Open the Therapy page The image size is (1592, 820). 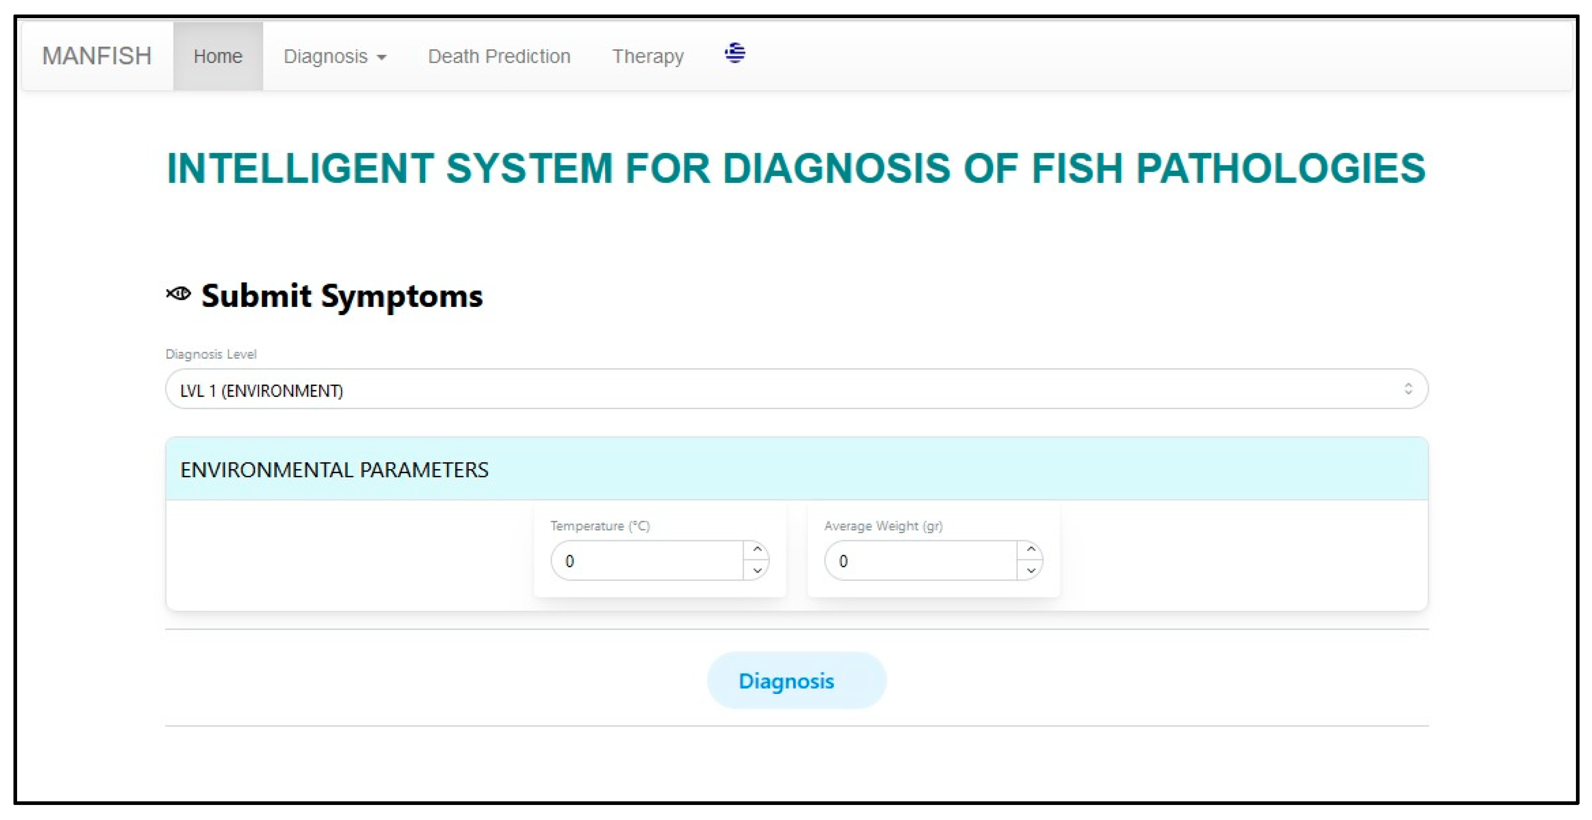[x=647, y=56]
